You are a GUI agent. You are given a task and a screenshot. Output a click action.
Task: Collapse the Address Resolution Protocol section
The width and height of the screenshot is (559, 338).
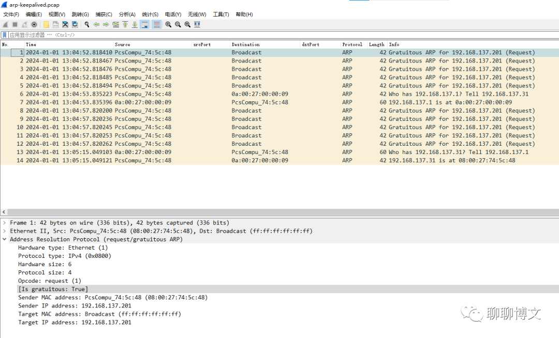(x=4, y=239)
